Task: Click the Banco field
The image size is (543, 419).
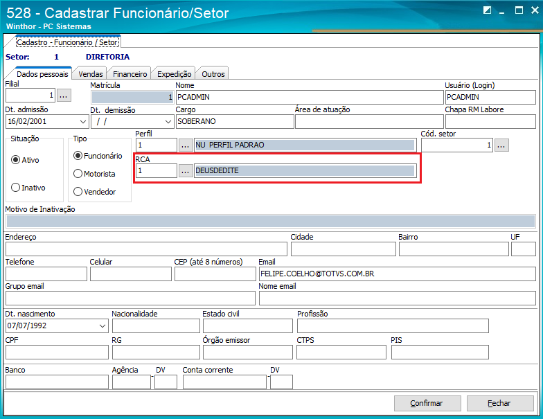Action: coord(57,382)
